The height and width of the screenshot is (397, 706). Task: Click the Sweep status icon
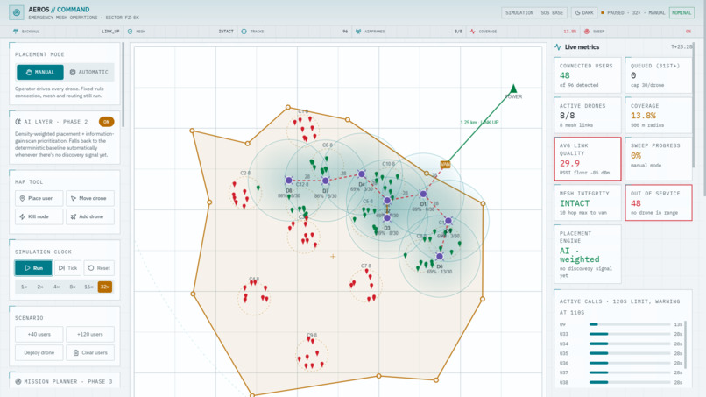coord(587,32)
